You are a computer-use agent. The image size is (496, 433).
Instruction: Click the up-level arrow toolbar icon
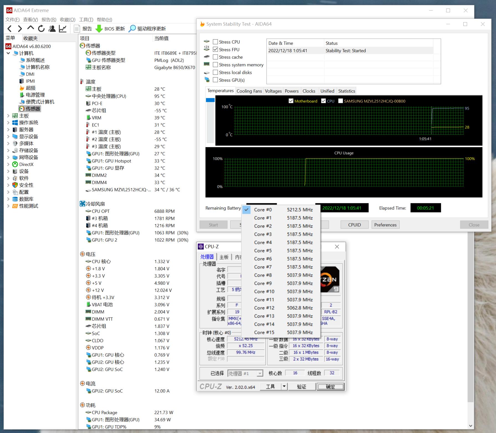pos(30,28)
